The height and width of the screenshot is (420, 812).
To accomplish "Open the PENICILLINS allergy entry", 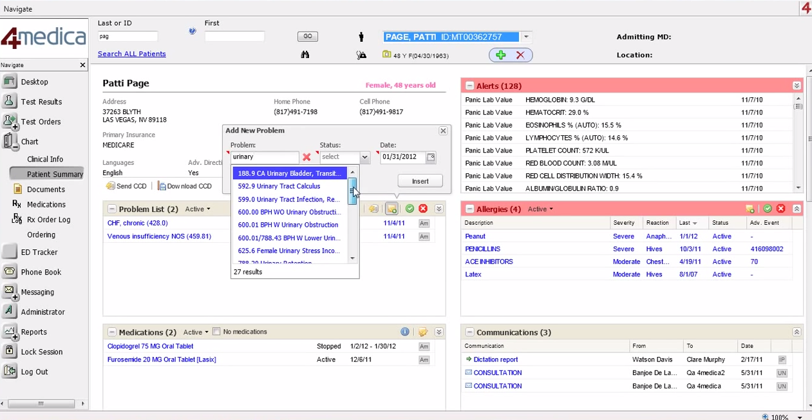I will pyautogui.click(x=483, y=249).
